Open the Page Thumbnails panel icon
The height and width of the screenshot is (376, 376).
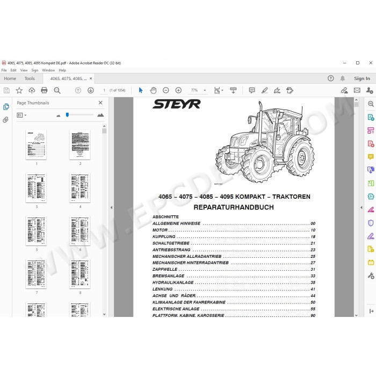pos(6,107)
